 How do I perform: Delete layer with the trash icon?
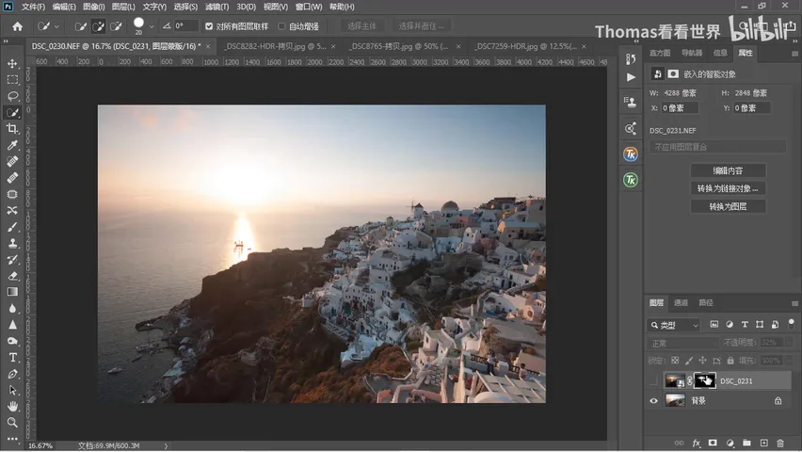[780, 443]
